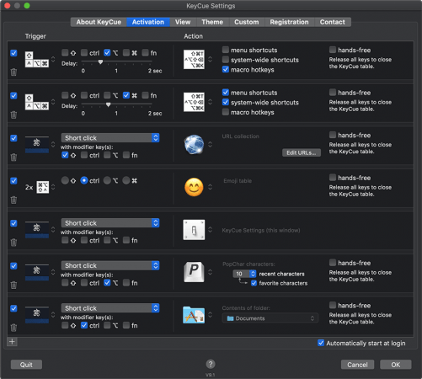Select the ctrl radio button in Emoji row
The width and height of the screenshot is (422, 379).
84,180
